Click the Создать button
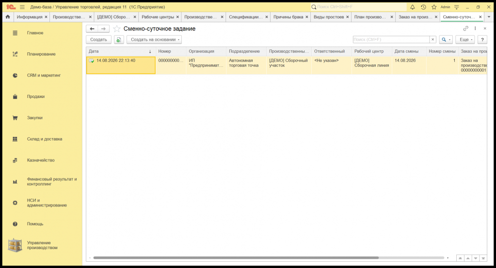Image resolution: width=496 pixels, height=268 pixels. pos(99,40)
